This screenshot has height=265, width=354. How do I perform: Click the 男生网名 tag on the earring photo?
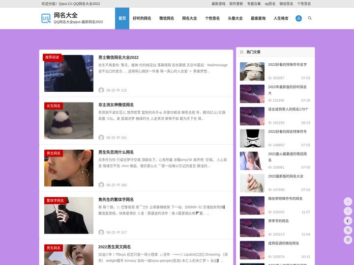point(54,153)
